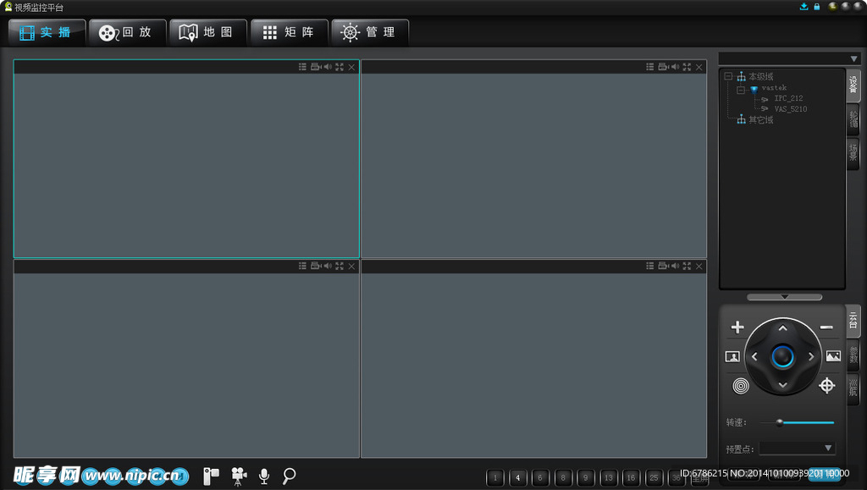Screen dimensions: 867x490
Task: Click the crosshair target icon
Action: click(x=826, y=386)
